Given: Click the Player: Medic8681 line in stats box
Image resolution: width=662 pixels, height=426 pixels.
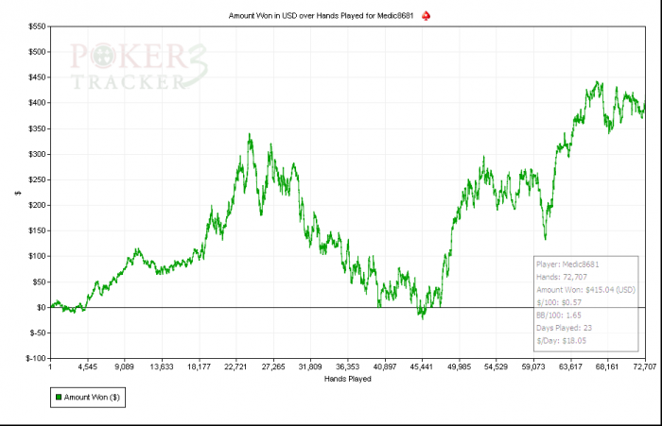Looking at the screenshot, I should click(567, 264).
